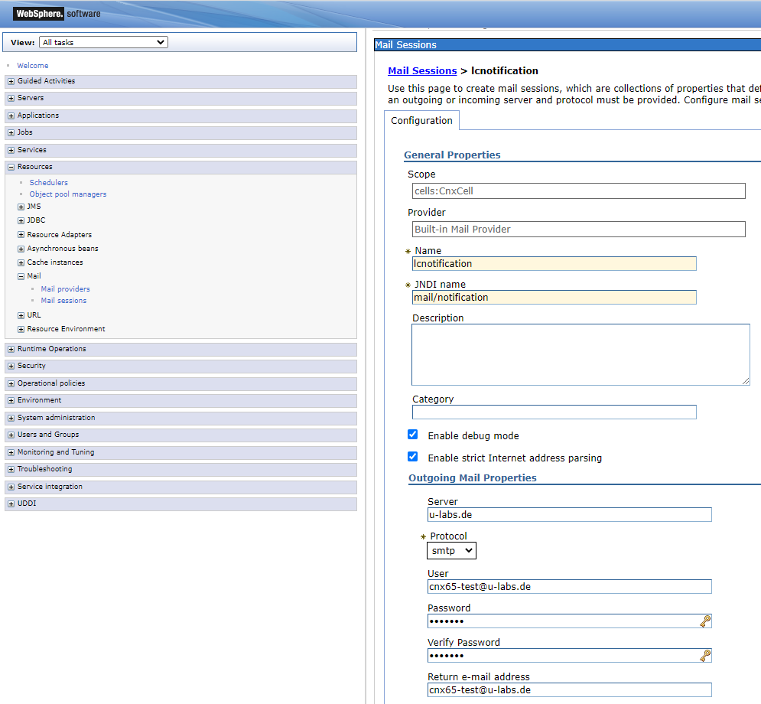Click the Verify Password input field

(x=569, y=656)
